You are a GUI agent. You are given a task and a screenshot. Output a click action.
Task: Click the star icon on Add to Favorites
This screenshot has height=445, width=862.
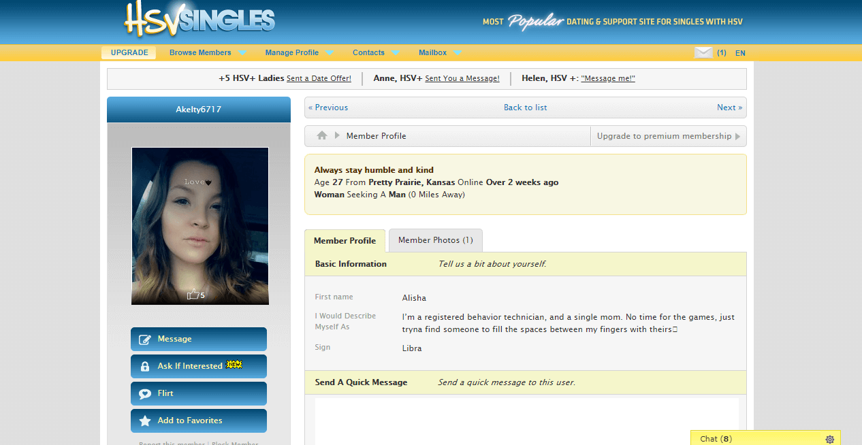tap(145, 421)
